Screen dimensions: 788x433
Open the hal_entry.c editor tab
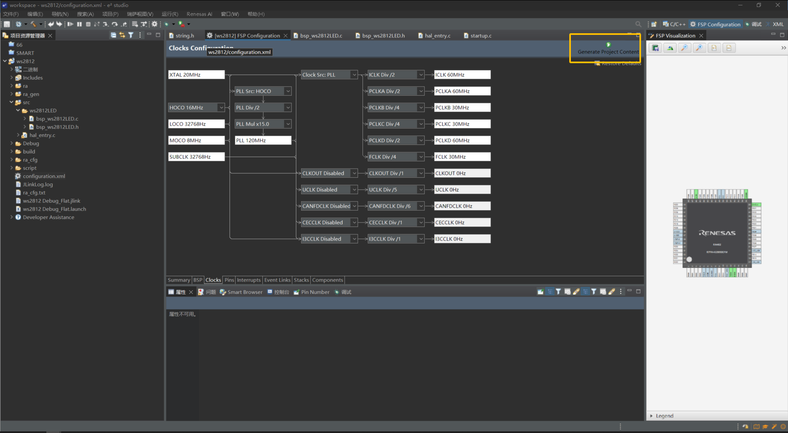(x=438, y=36)
